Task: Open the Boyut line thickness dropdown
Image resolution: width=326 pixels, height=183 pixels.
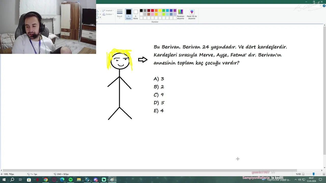Action: point(119,14)
